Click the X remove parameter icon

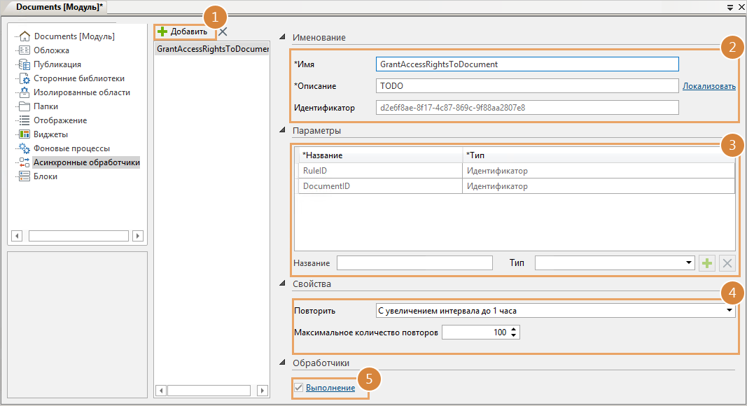tap(727, 263)
